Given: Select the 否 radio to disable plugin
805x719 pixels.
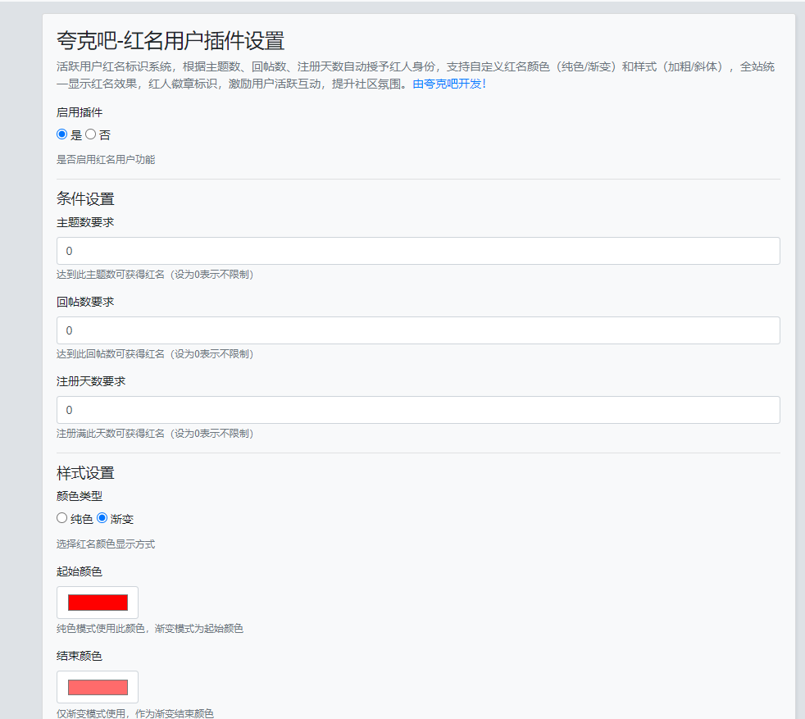Looking at the screenshot, I should point(91,134).
